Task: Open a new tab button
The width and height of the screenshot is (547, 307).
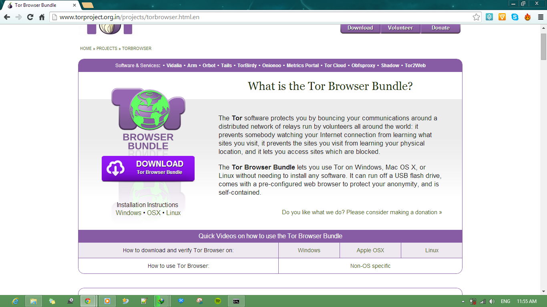Action: point(87,5)
